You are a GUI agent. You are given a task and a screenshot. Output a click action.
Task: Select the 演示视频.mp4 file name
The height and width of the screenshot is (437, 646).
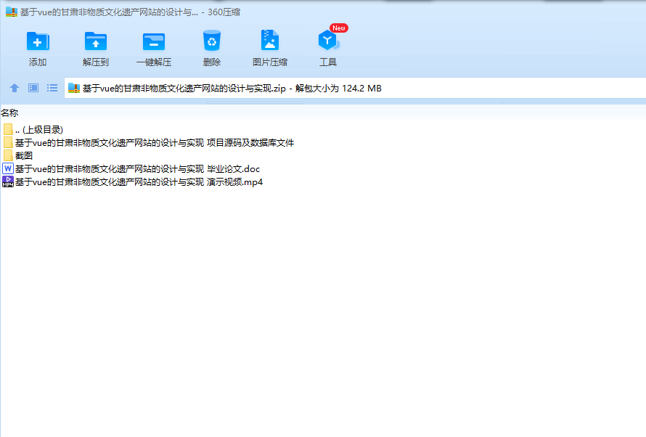click(x=139, y=182)
